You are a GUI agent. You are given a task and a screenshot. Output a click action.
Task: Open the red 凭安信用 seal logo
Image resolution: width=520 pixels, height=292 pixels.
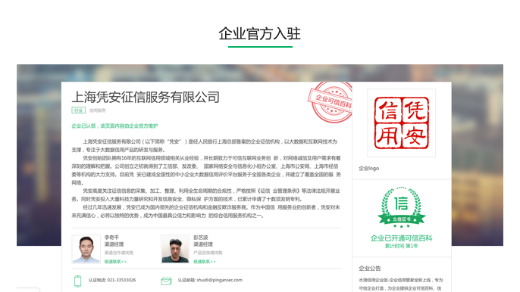click(x=401, y=123)
